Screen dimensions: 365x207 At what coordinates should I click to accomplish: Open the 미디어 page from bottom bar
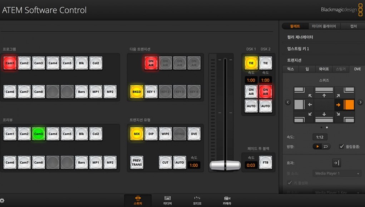(x=167, y=201)
